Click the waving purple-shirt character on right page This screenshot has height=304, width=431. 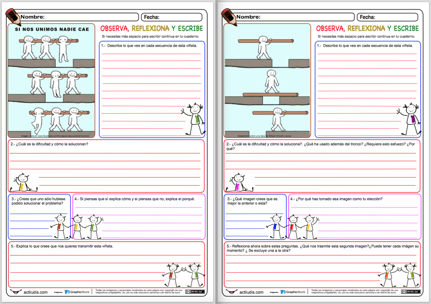pyautogui.click(x=410, y=118)
